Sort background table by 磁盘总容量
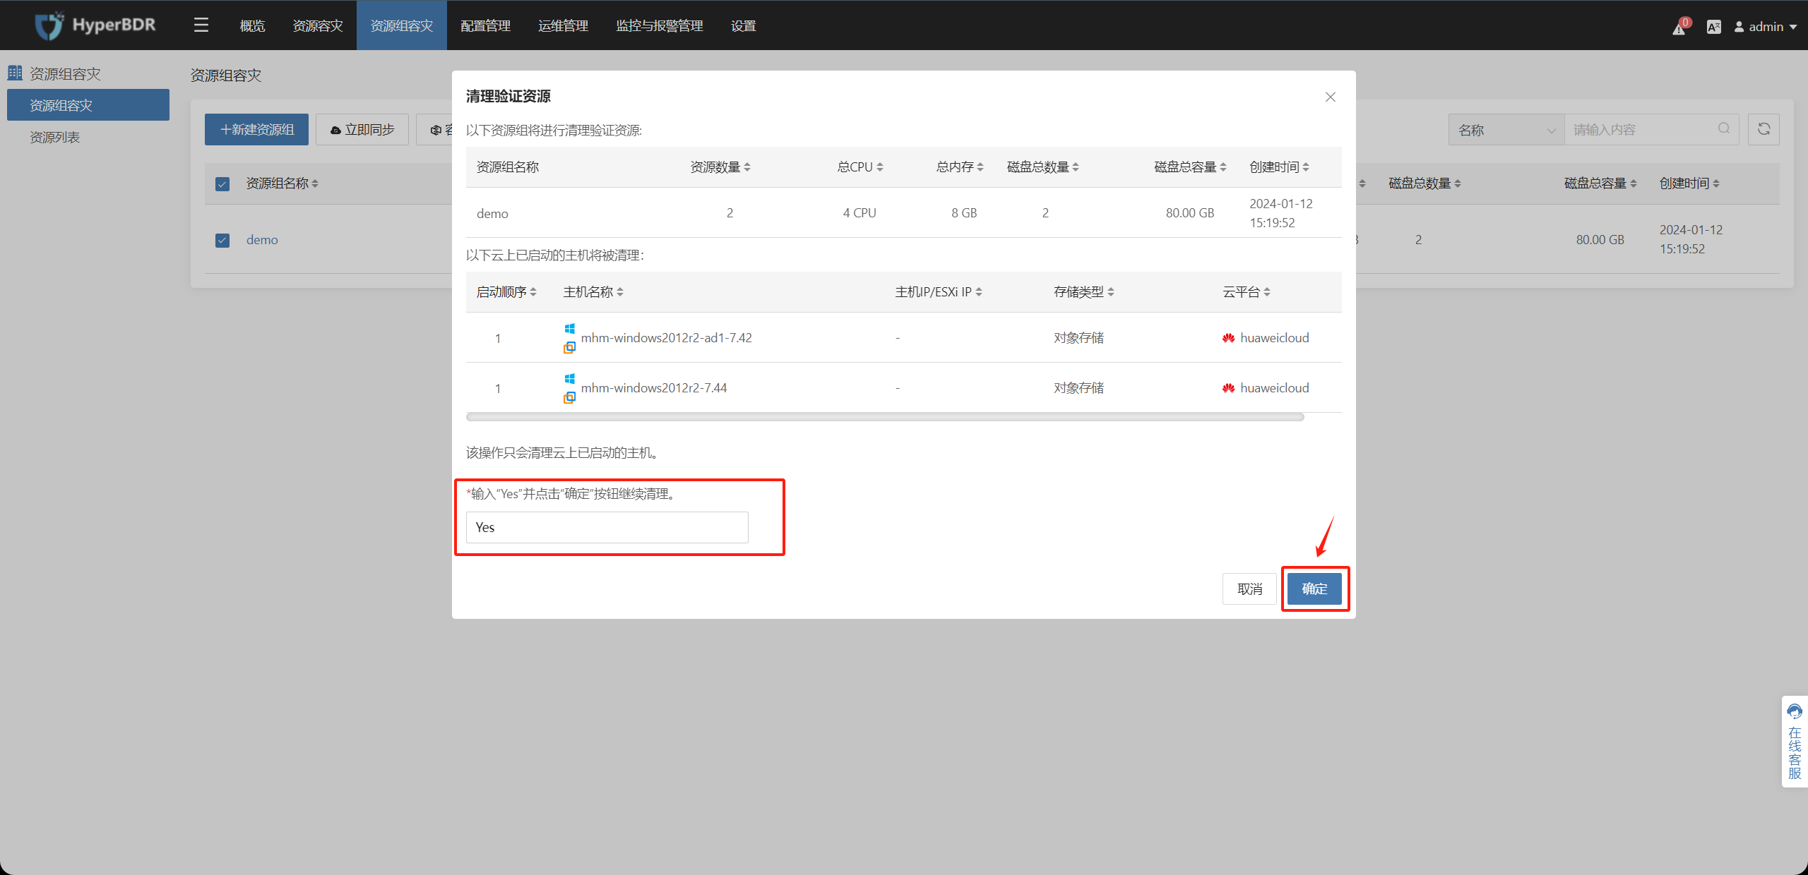This screenshot has height=875, width=1808. (1634, 183)
